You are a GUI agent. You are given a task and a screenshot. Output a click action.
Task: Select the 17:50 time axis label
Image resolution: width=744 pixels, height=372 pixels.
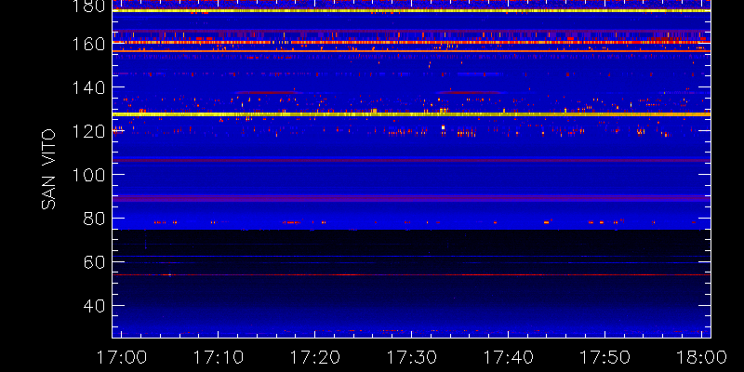(x=605, y=357)
